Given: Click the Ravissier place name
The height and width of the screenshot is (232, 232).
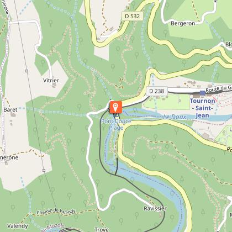Looking at the screenshot, I should [x=155, y=208].
